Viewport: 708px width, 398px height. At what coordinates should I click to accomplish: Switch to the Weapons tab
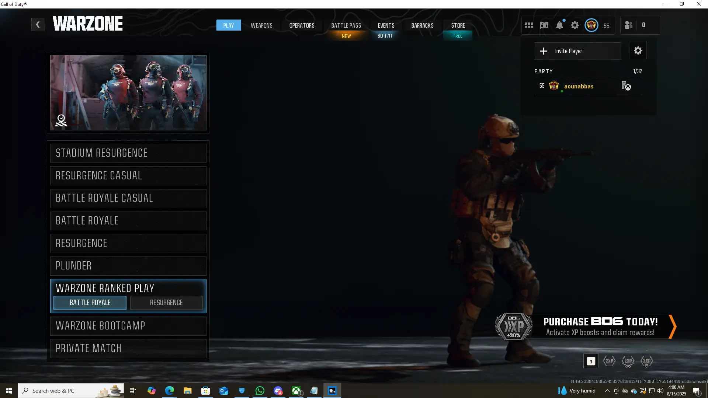pyautogui.click(x=261, y=25)
